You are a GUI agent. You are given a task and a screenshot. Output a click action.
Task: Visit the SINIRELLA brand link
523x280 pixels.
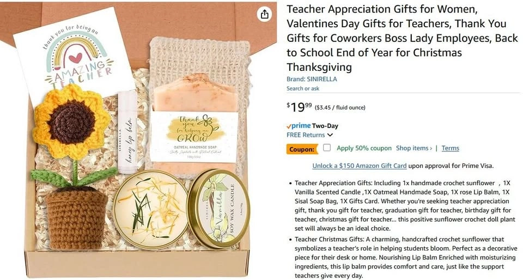[x=312, y=79]
